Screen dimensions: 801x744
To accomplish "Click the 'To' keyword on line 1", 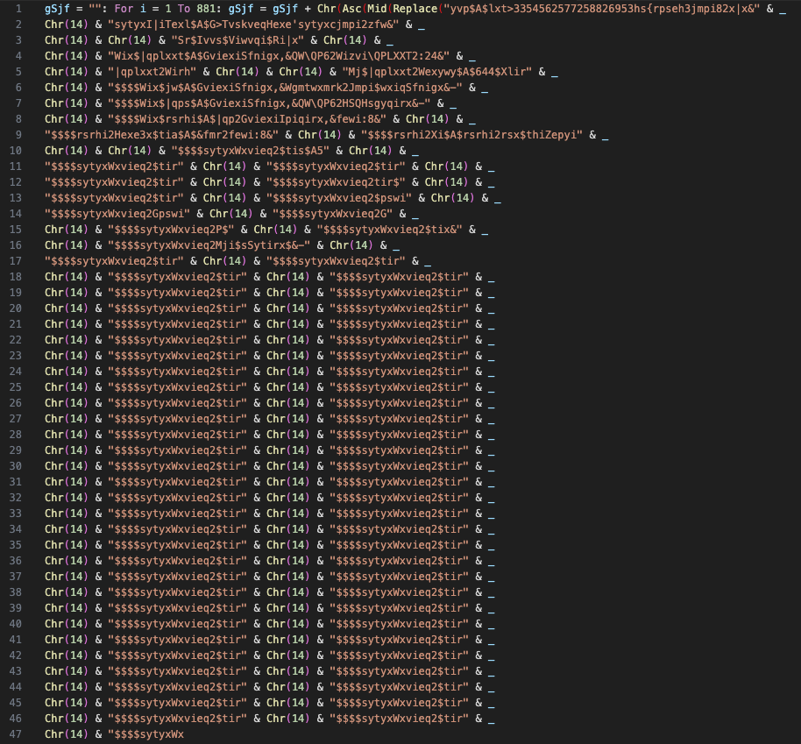I will 184,9.
